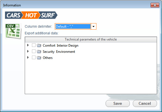Enable the Security Environment checkbox
The width and height of the screenshot is (162, 112).
(x=34, y=51)
